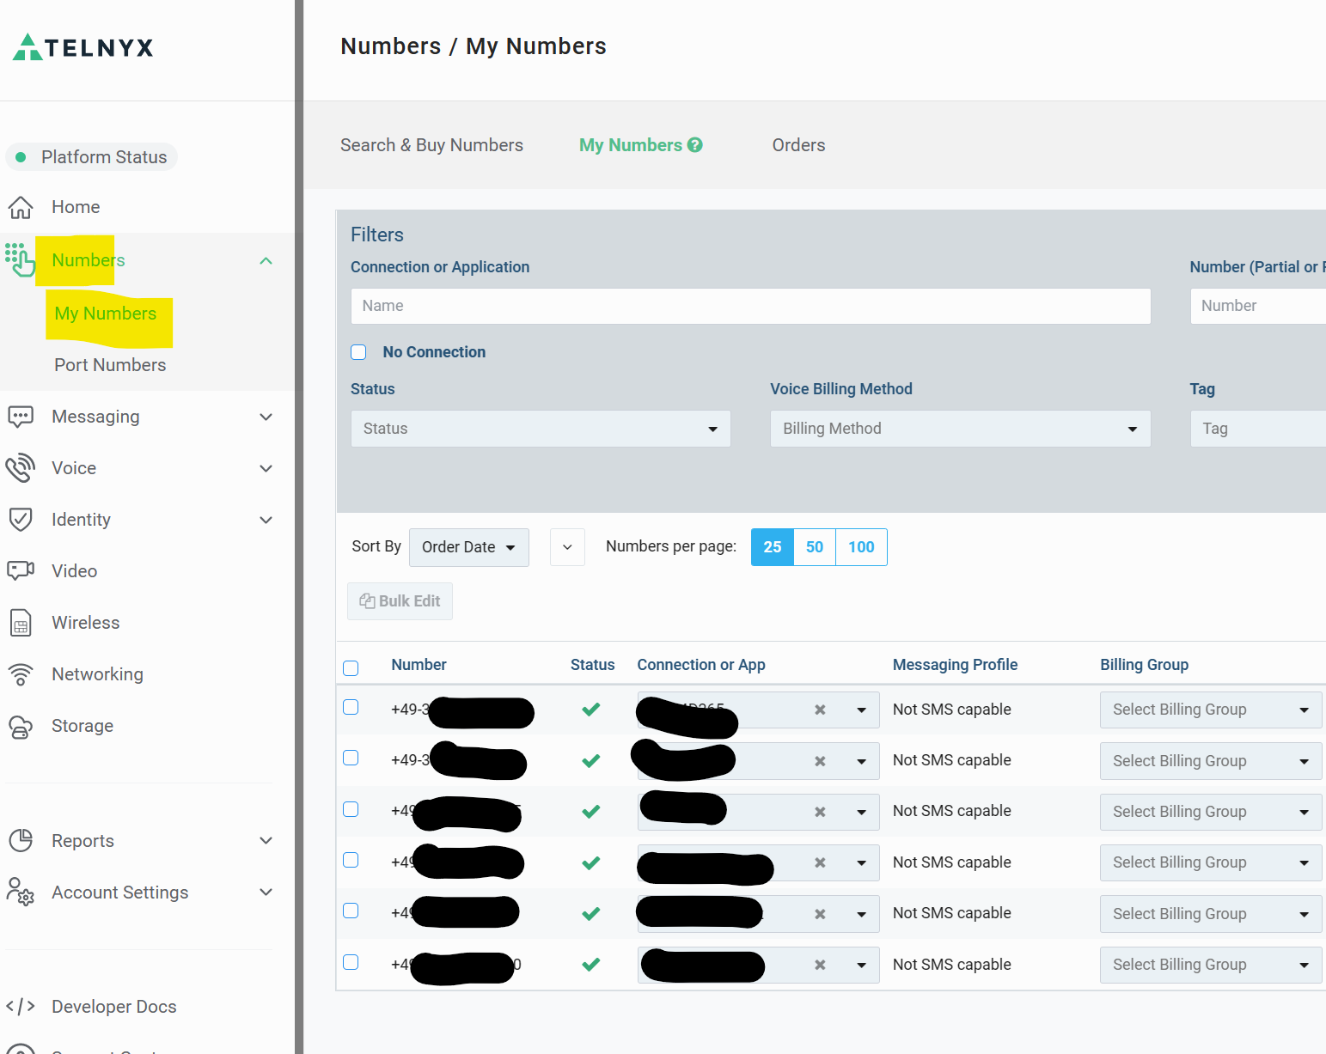Select the second number row checkbox

[x=351, y=758]
